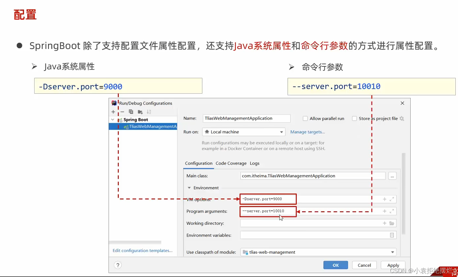Screen dimensions: 458x277
Task: Open Use classpath of module dropdown
Action: coord(318,252)
